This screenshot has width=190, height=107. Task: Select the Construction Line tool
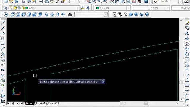(3, 28)
